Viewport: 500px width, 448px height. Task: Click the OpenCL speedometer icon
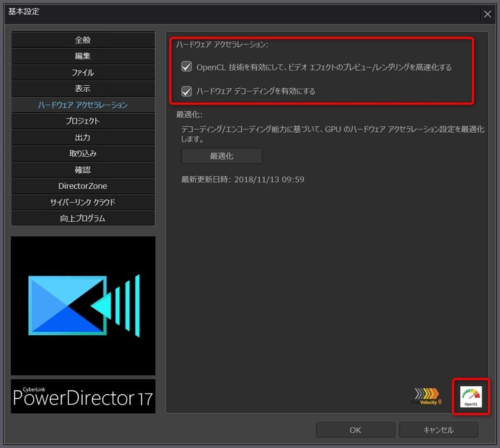click(471, 397)
